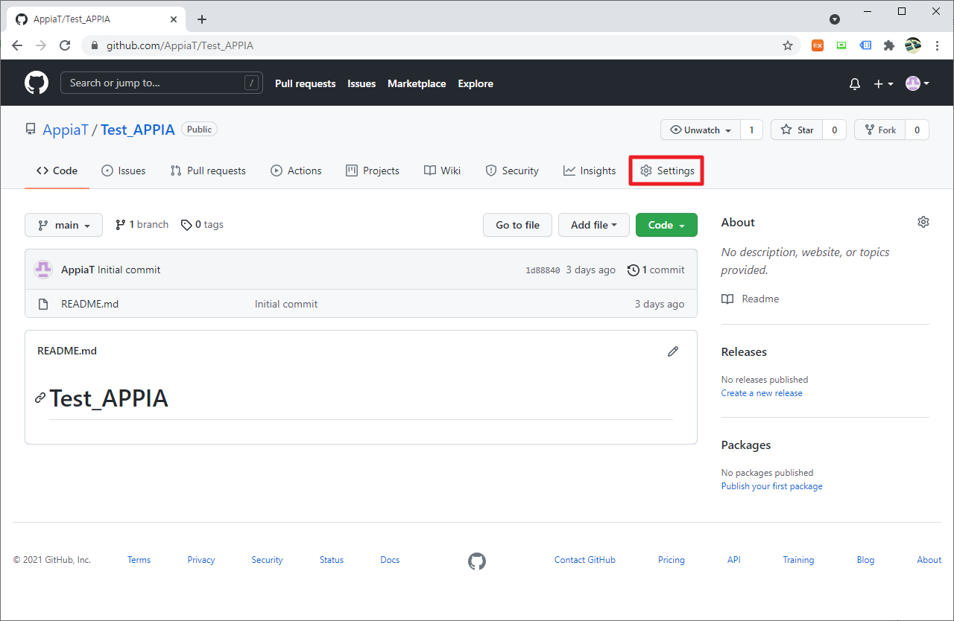The image size is (954, 621).
Task: Open the 1 commit history link
Action: pyautogui.click(x=656, y=270)
